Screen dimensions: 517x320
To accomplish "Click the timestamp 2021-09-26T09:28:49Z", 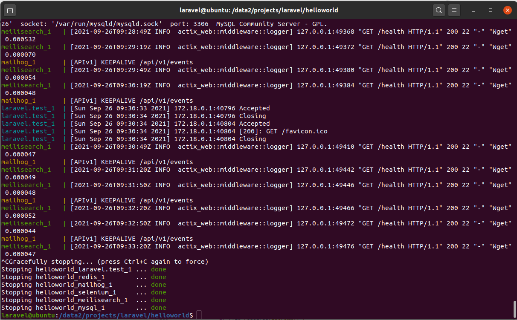I will (113, 32).
